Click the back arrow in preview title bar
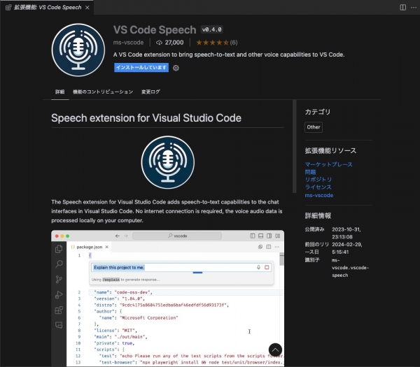The image size is (420, 367). tap(118, 236)
